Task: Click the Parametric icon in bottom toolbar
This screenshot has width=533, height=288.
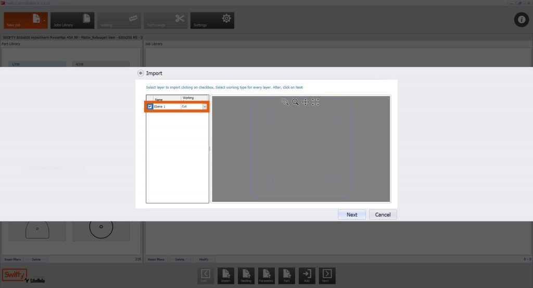Action: [266, 276]
